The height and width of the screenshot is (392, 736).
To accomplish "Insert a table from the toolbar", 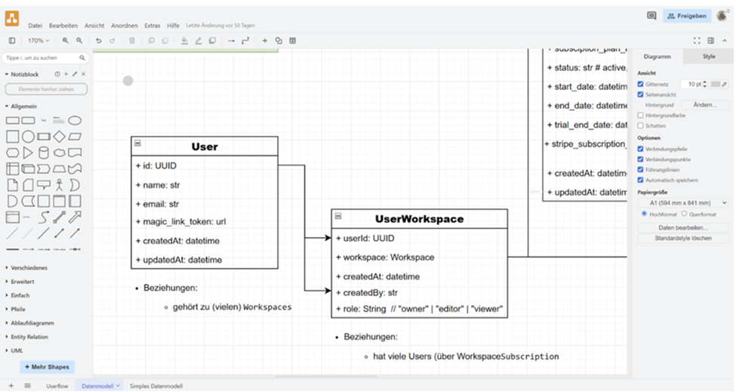I will click(x=292, y=41).
